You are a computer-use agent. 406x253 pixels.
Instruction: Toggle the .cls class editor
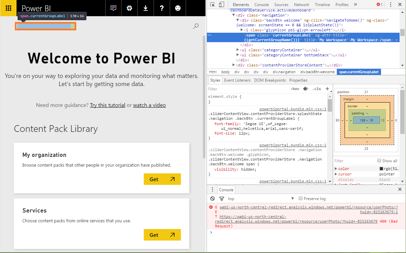click(317, 89)
